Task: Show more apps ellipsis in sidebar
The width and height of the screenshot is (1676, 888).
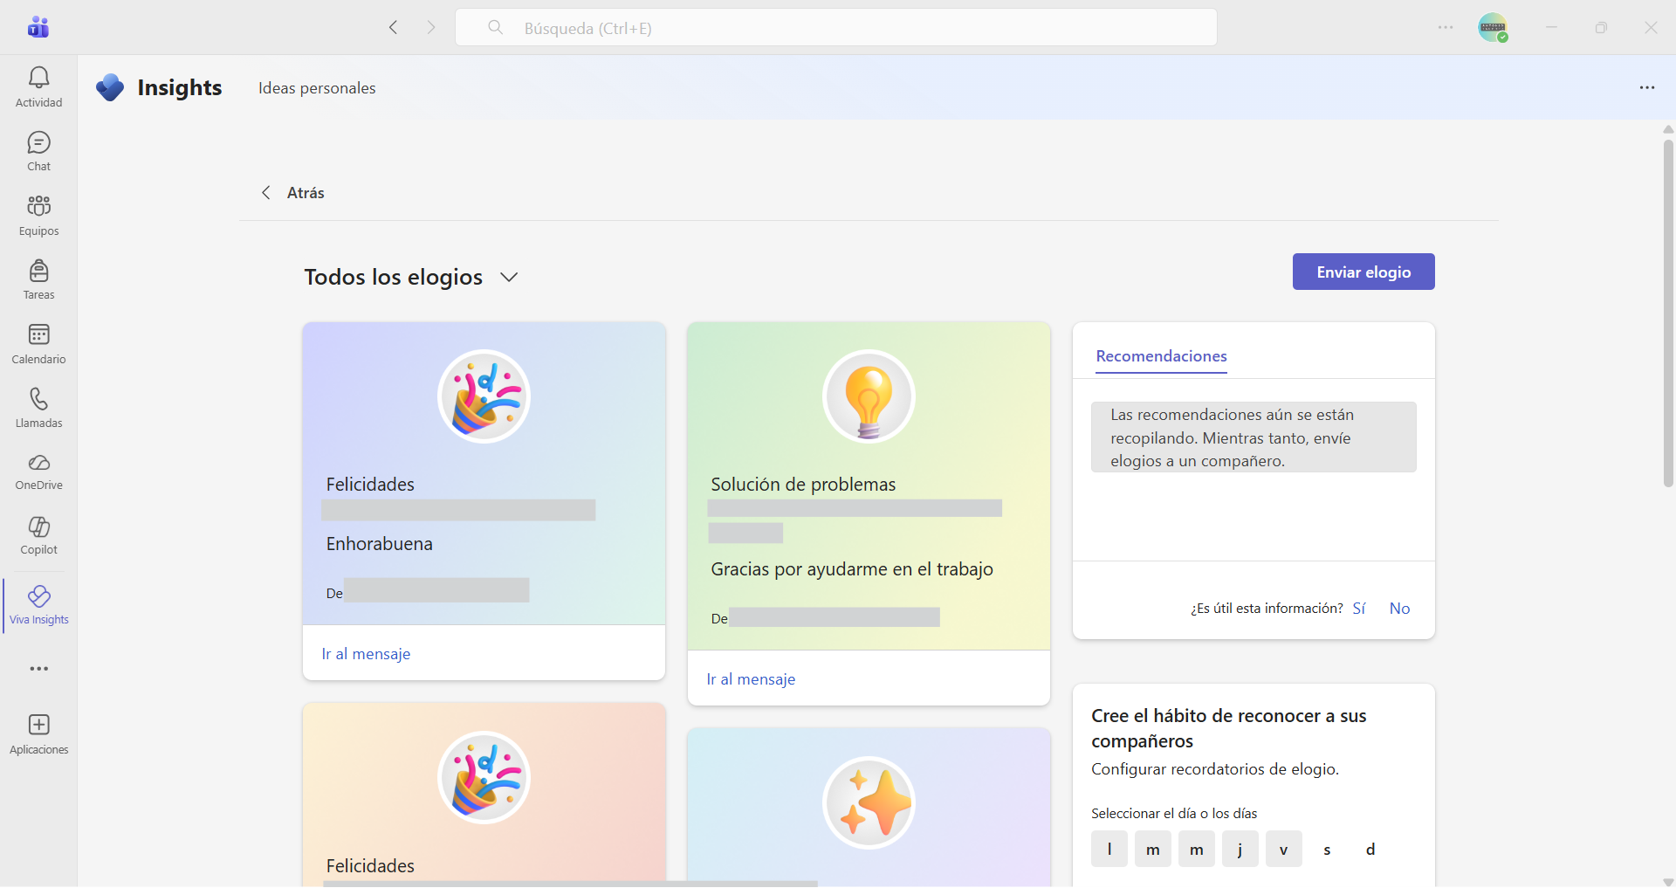Action: [x=38, y=669]
